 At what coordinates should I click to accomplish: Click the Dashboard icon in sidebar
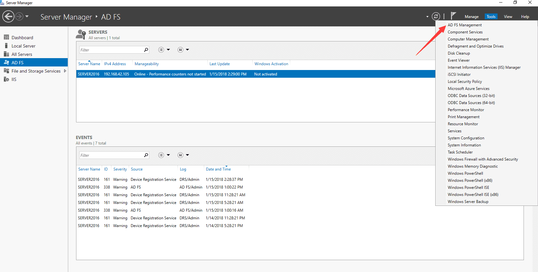pyautogui.click(x=6, y=38)
